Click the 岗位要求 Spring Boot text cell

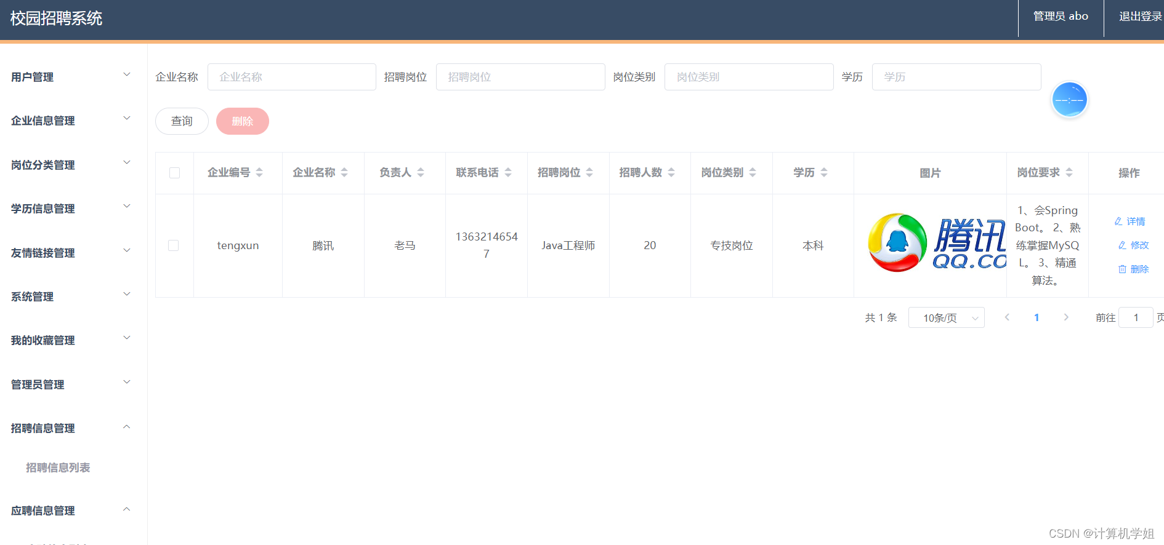pyautogui.click(x=1048, y=245)
